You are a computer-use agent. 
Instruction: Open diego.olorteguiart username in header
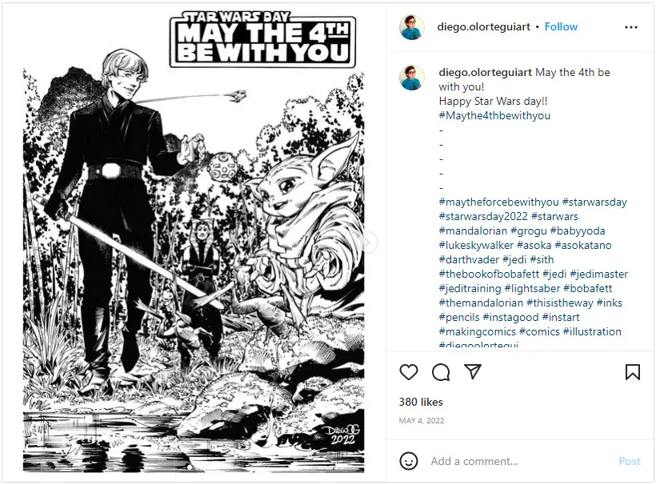(484, 26)
